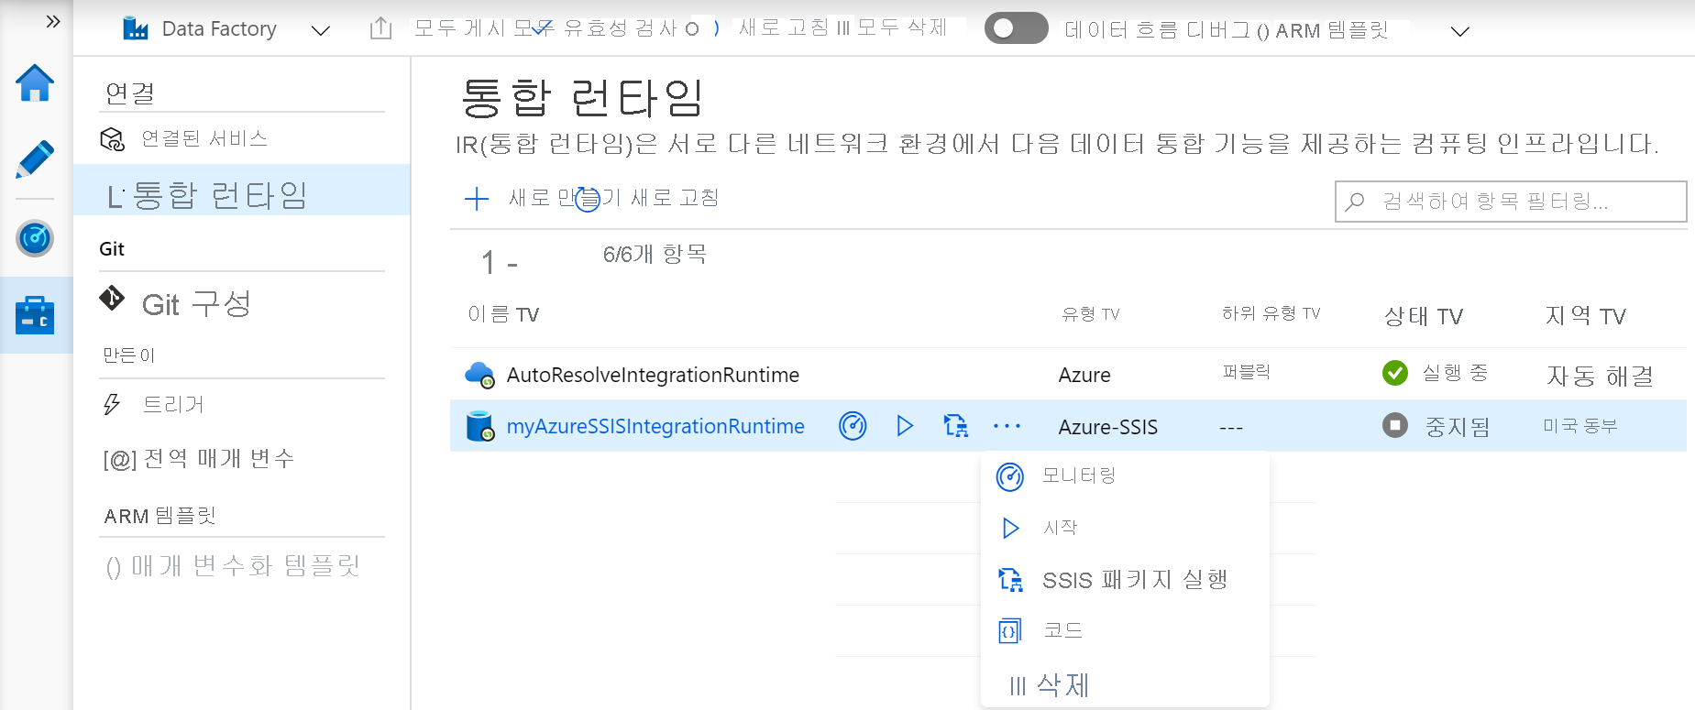Image resolution: width=1695 pixels, height=710 pixels.
Task: Click the 실행 중 status text
Action: [1455, 373]
